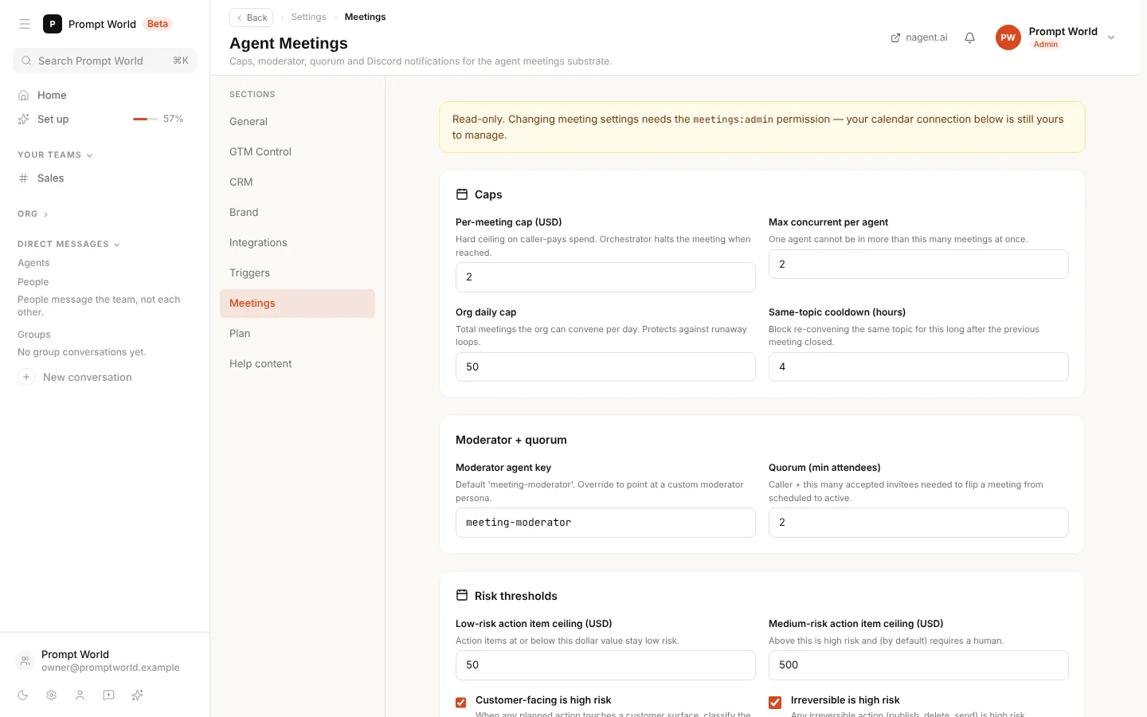
Task: Click the person icon in the bottom bar
Action: click(80, 695)
